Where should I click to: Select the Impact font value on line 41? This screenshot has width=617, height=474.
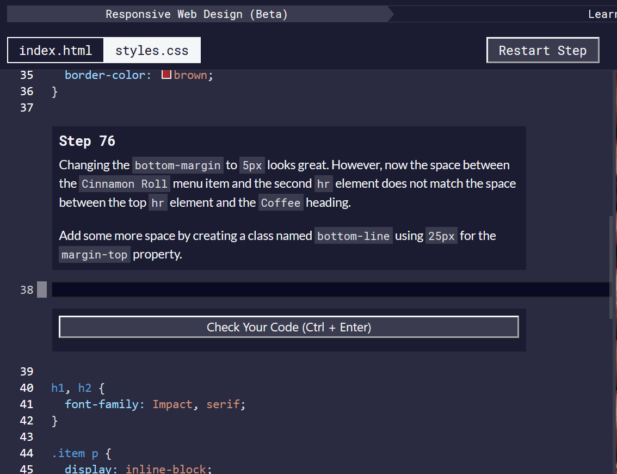point(172,404)
